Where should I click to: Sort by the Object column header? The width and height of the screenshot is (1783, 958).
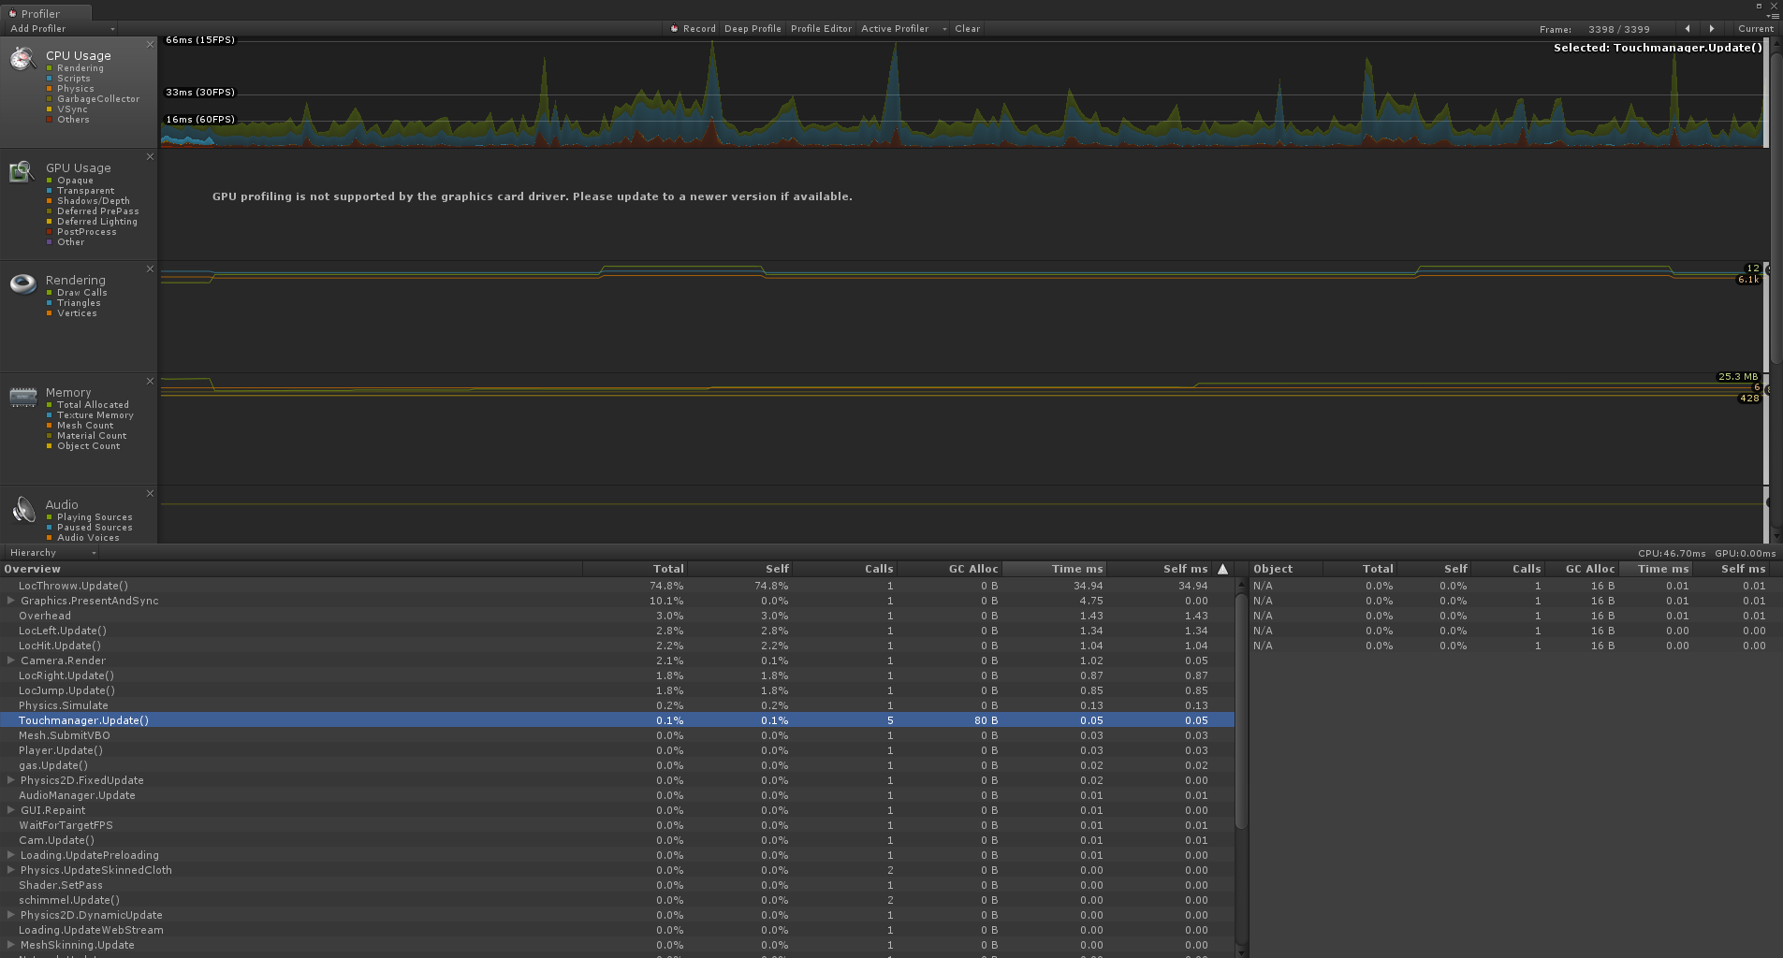click(1286, 569)
